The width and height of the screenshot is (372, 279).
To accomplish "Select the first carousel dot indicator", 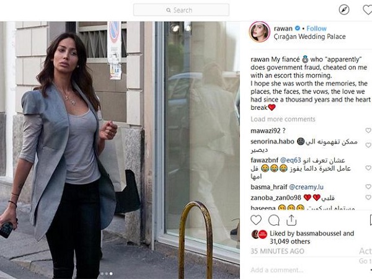I will tap(102, 274).
